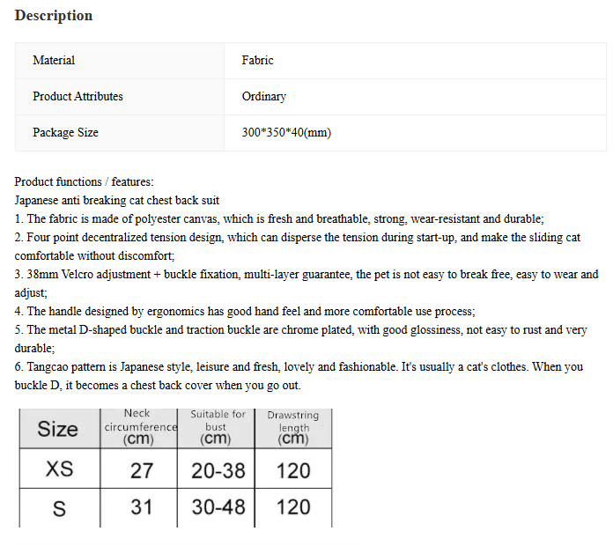The height and width of the screenshot is (546, 613).
Task: Click feature 2 about four point tension design
Action: tap(298, 247)
